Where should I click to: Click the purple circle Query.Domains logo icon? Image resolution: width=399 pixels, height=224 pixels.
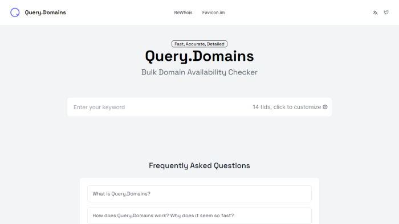click(15, 13)
